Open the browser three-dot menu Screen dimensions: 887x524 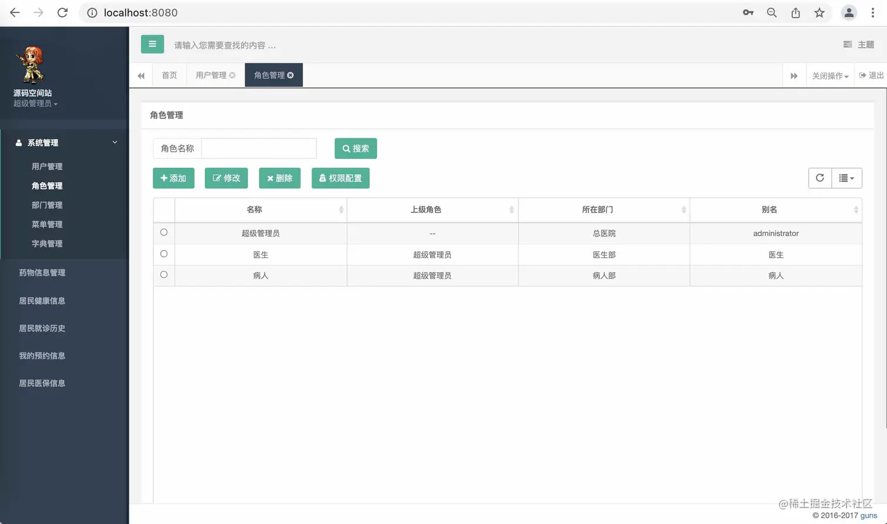click(x=873, y=12)
